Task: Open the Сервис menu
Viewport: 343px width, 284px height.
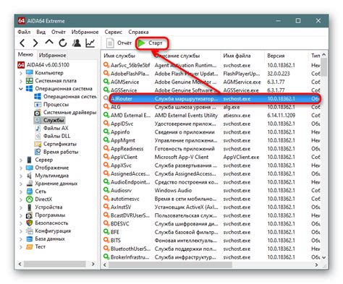Action: click(114, 32)
